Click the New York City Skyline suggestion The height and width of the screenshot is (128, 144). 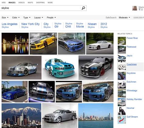(30, 25)
